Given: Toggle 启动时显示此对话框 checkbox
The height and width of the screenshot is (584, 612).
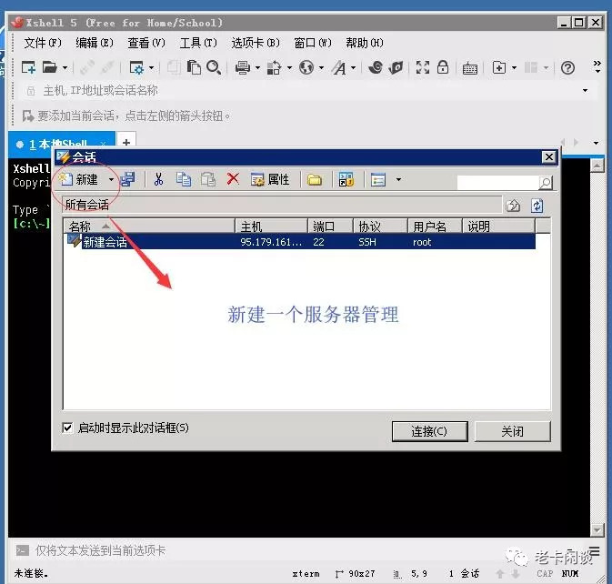Looking at the screenshot, I should [x=67, y=428].
